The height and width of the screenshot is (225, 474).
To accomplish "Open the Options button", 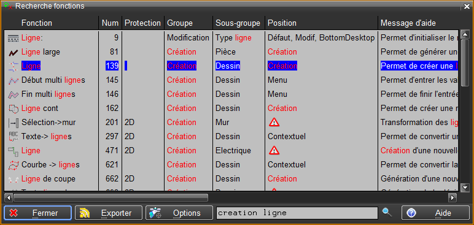I will (x=179, y=213).
